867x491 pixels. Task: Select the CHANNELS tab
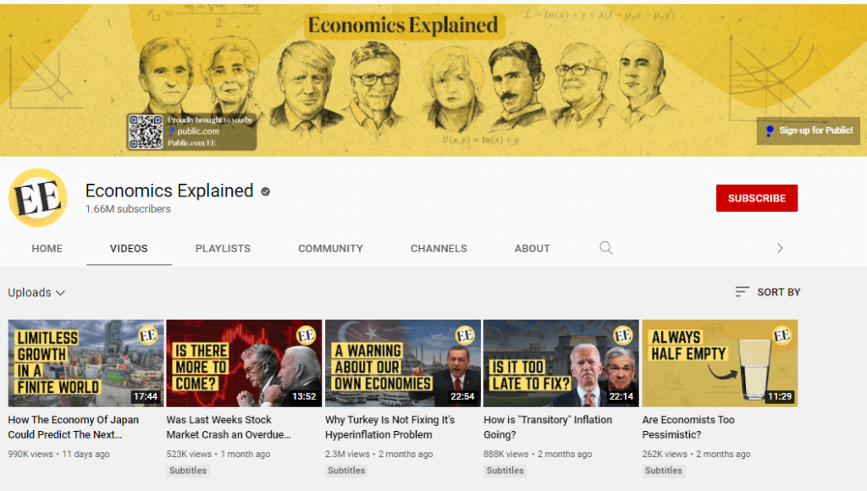point(439,249)
